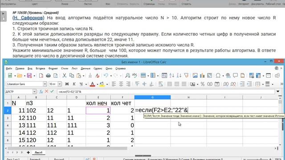Insert Chart icon
The width and height of the screenshot is (285, 160).
pos(202,76)
